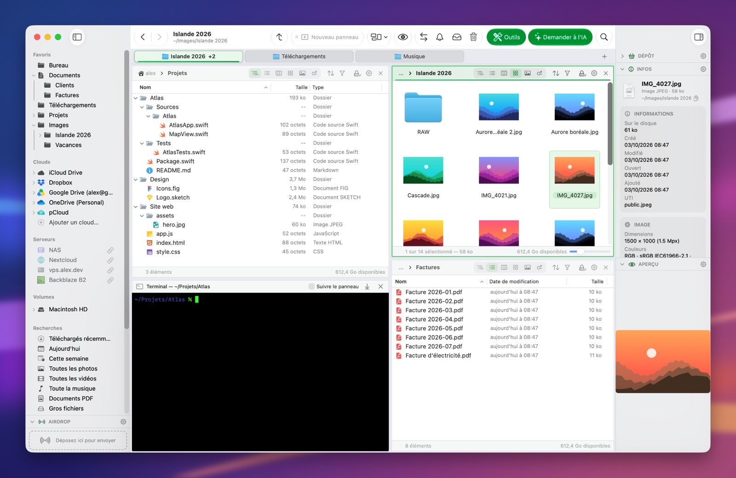Collapse the Design folder row
Viewport: 736px width, 478px height.
point(136,180)
